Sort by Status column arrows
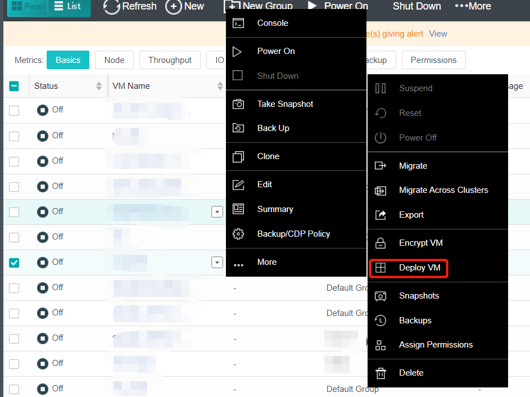530x397 pixels. (x=99, y=86)
